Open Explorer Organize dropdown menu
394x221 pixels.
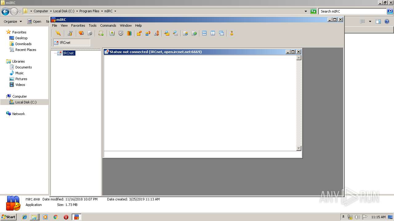click(x=13, y=21)
